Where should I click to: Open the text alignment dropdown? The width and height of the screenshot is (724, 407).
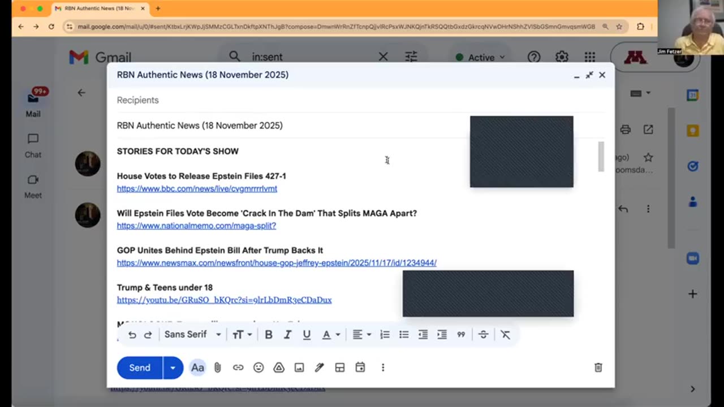[x=361, y=335]
